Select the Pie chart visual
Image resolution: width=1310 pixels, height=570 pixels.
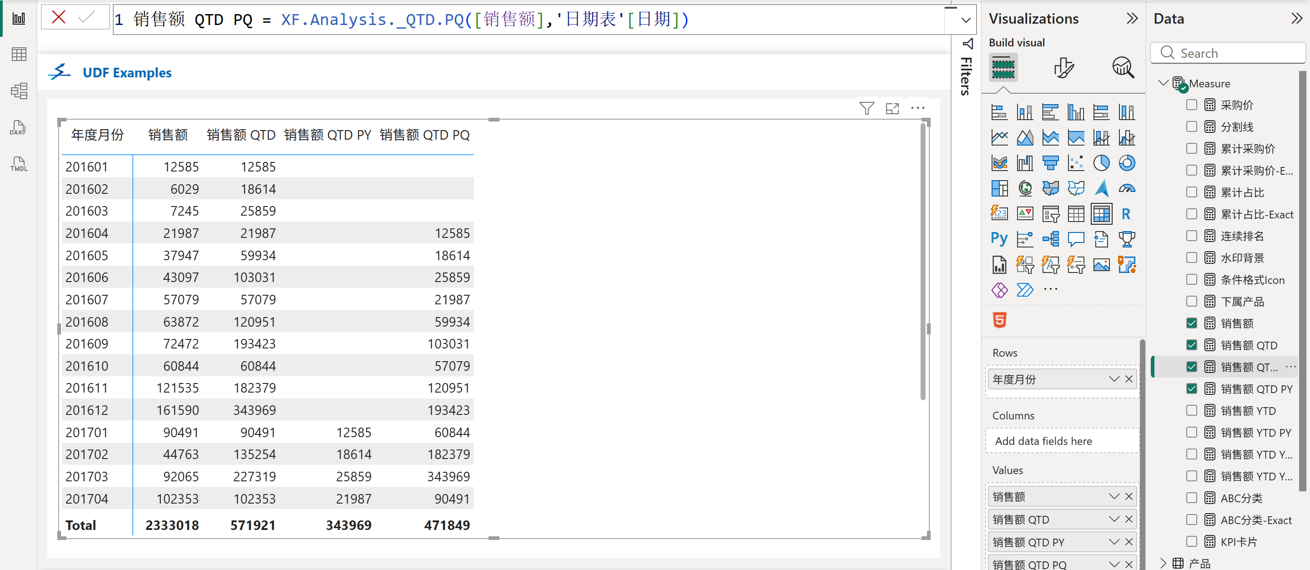pyautogui.click(x=1101, y=163)
